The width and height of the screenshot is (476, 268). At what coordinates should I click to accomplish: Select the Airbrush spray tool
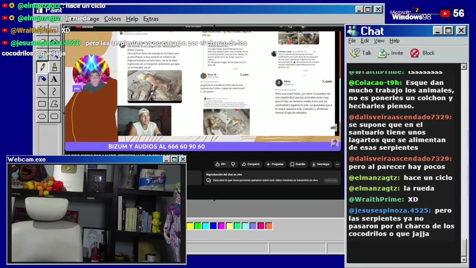click(42, 79)
